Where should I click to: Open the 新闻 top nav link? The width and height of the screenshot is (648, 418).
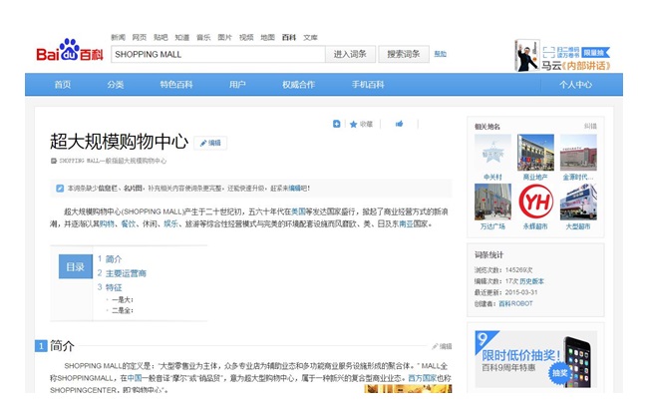click(118, 37)
